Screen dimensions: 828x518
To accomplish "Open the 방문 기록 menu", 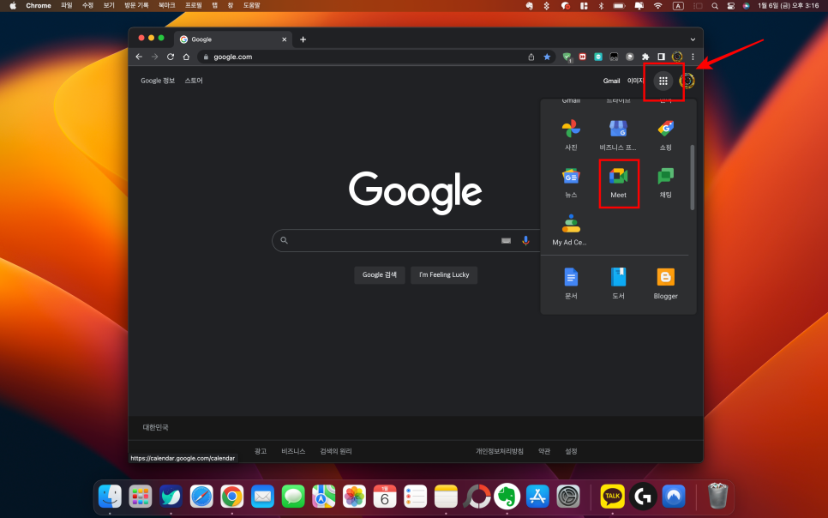I will (x=136, y=5).
